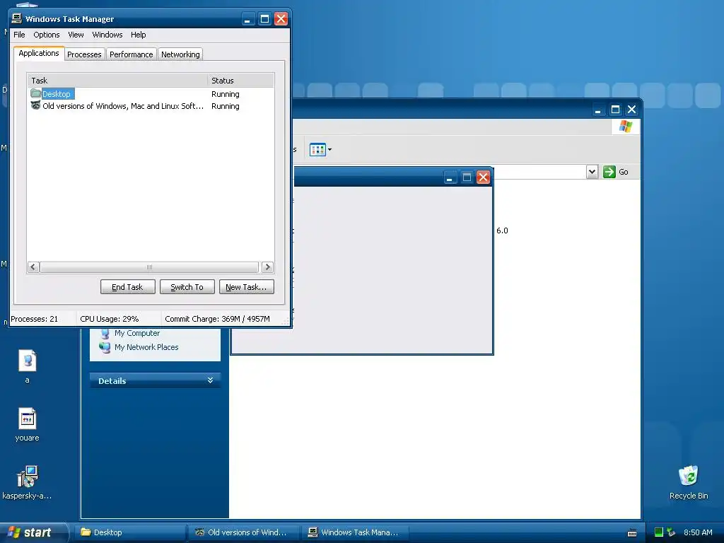This screenshot has height=543, width=724.
Task: Click the Details panel header
Action: tap(155, 380)
